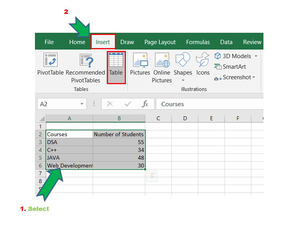
Task: Select column D header
Action: 185,118
